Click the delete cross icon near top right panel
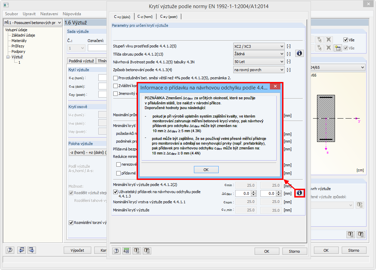Viewport: 376px width, 270px height. coord(328,40)
